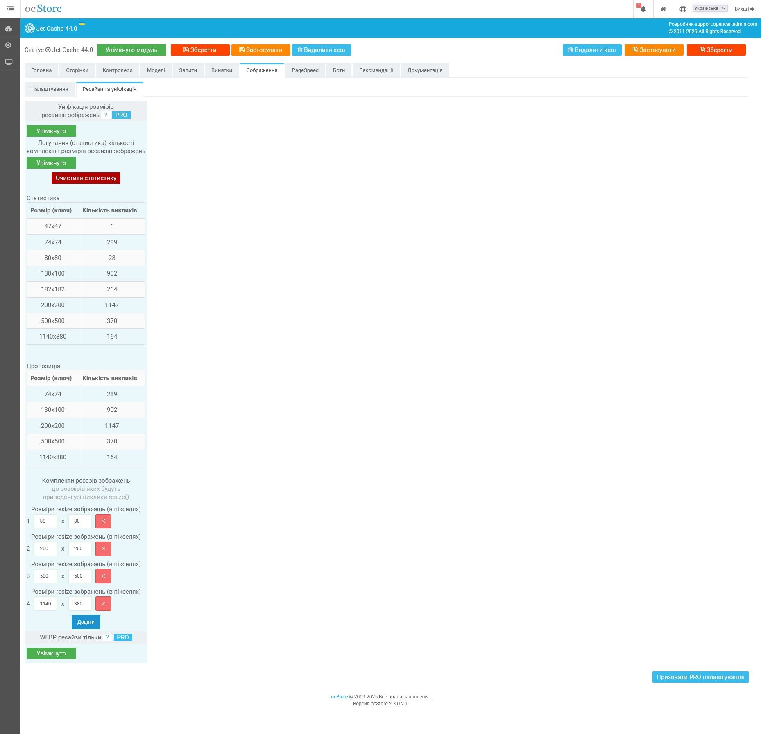Viewport: 761px width, 734px height.
Task: Click the home icon in header
Action: point(663,9)
